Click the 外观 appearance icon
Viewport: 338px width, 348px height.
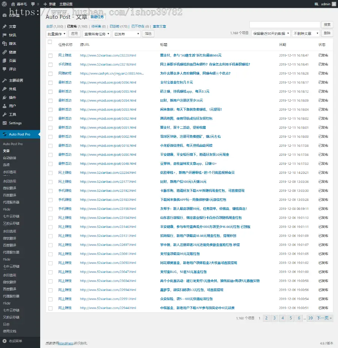(5, 89)
